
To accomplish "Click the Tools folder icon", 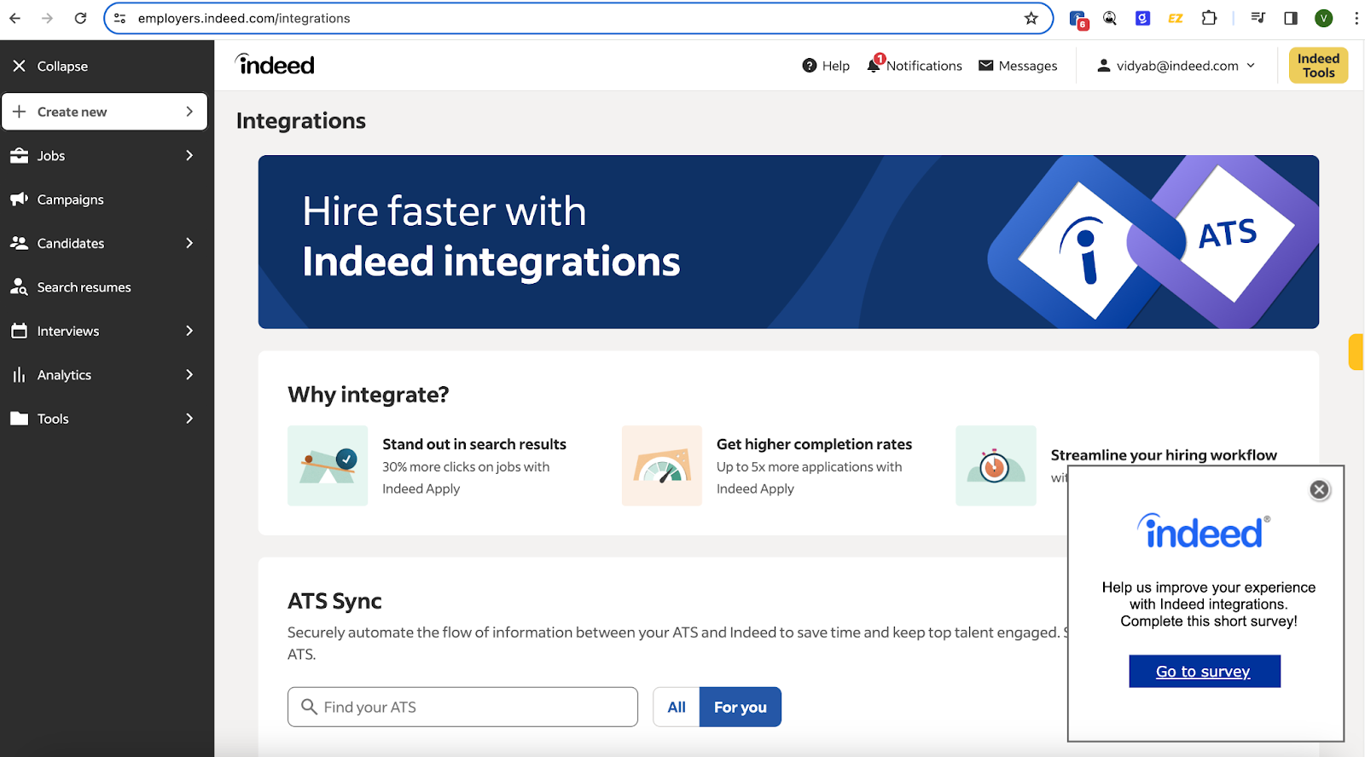I will (x=20, y=419).
